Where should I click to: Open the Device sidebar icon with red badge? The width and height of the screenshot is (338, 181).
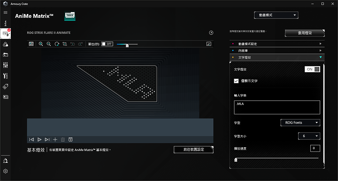5,34
